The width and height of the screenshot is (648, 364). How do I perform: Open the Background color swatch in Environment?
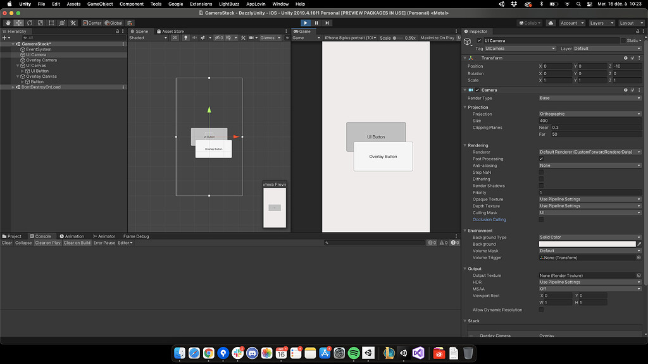[587, 243]
